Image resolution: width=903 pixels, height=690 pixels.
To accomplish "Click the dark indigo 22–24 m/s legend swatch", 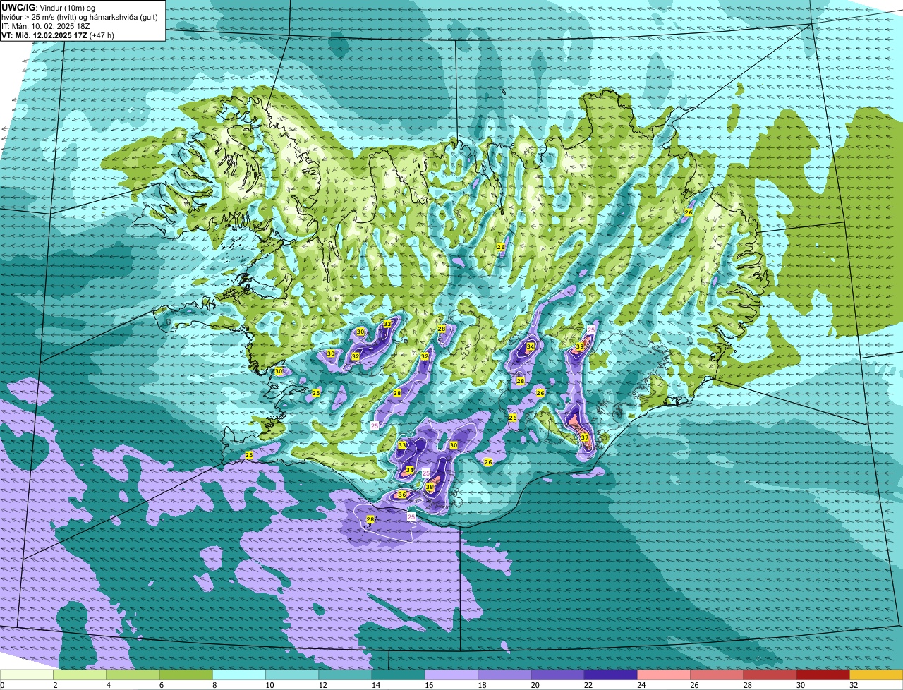I will (611, 674).
